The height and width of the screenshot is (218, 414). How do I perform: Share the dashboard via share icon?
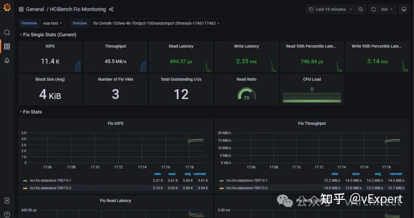click(x=111, y=9)
